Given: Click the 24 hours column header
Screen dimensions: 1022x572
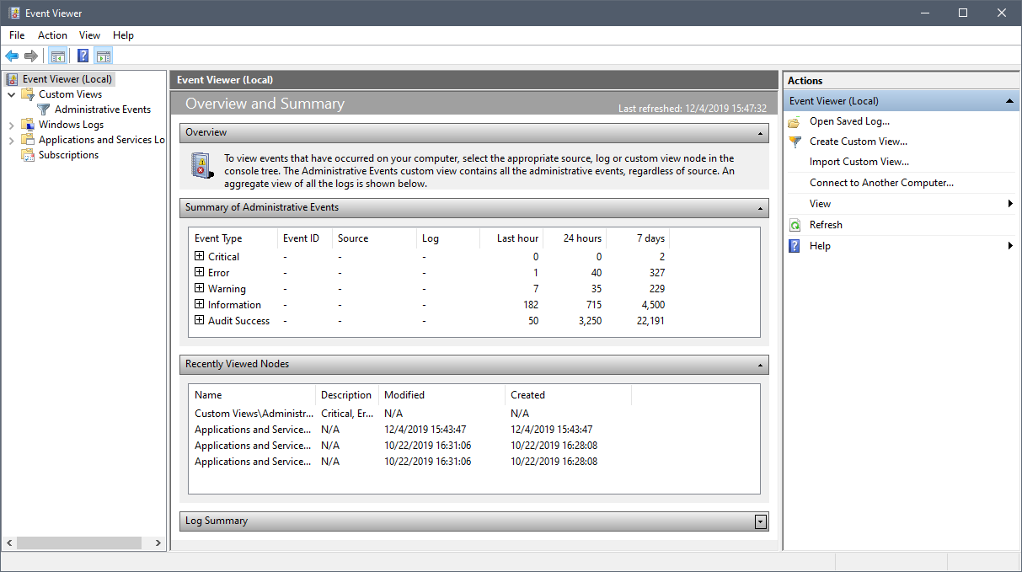Looking at the screenshot, I should click(x=575, y=238).
